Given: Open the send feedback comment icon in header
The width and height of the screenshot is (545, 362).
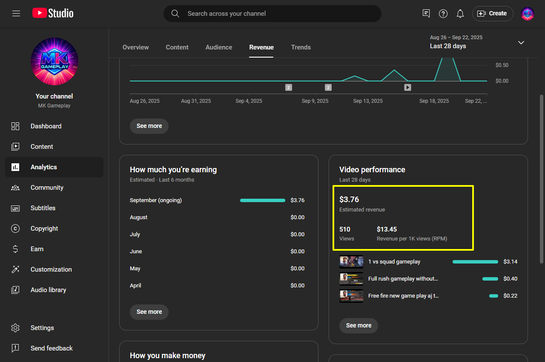Looking at the screenshot, I should [426, 14].
